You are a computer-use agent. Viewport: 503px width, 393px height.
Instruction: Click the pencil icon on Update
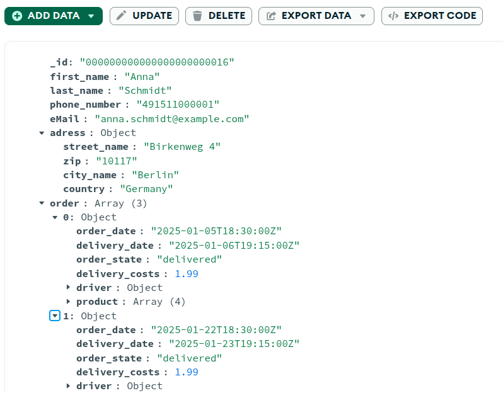tap(122, 16)
